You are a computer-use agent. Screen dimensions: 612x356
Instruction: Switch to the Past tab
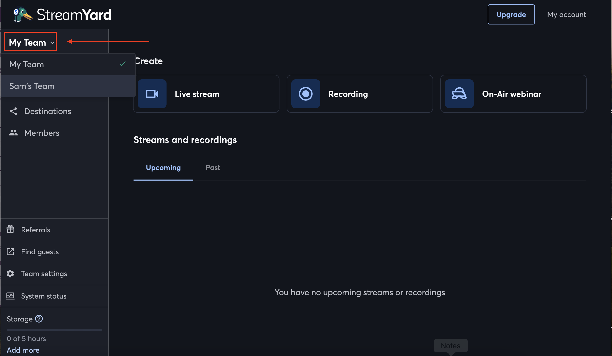[213, 168]
